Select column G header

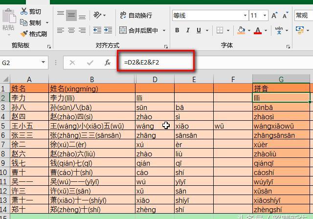pyautogui.click(x=281, y=79)
